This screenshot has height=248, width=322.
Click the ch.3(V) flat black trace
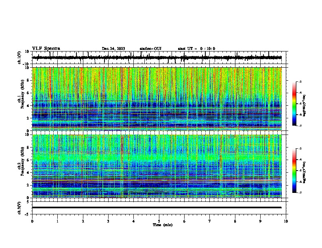pyautogui.click(x=157, y=207)
